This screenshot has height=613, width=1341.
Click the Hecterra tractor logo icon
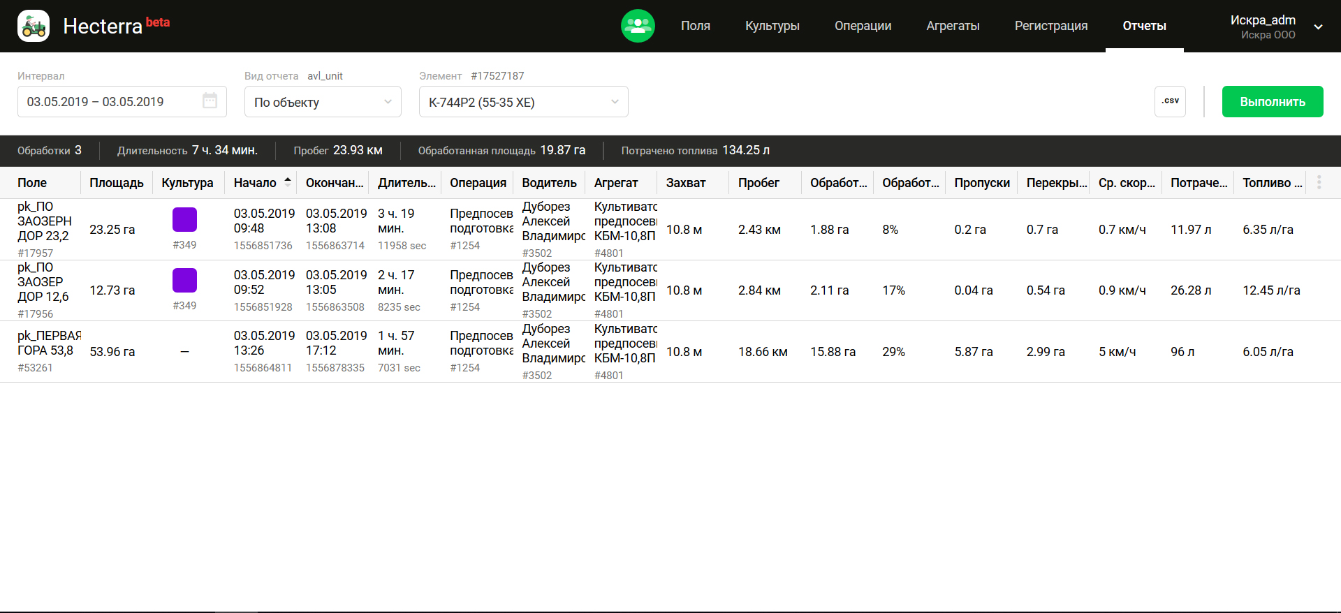pyautogui.click(x=34, y=27)
